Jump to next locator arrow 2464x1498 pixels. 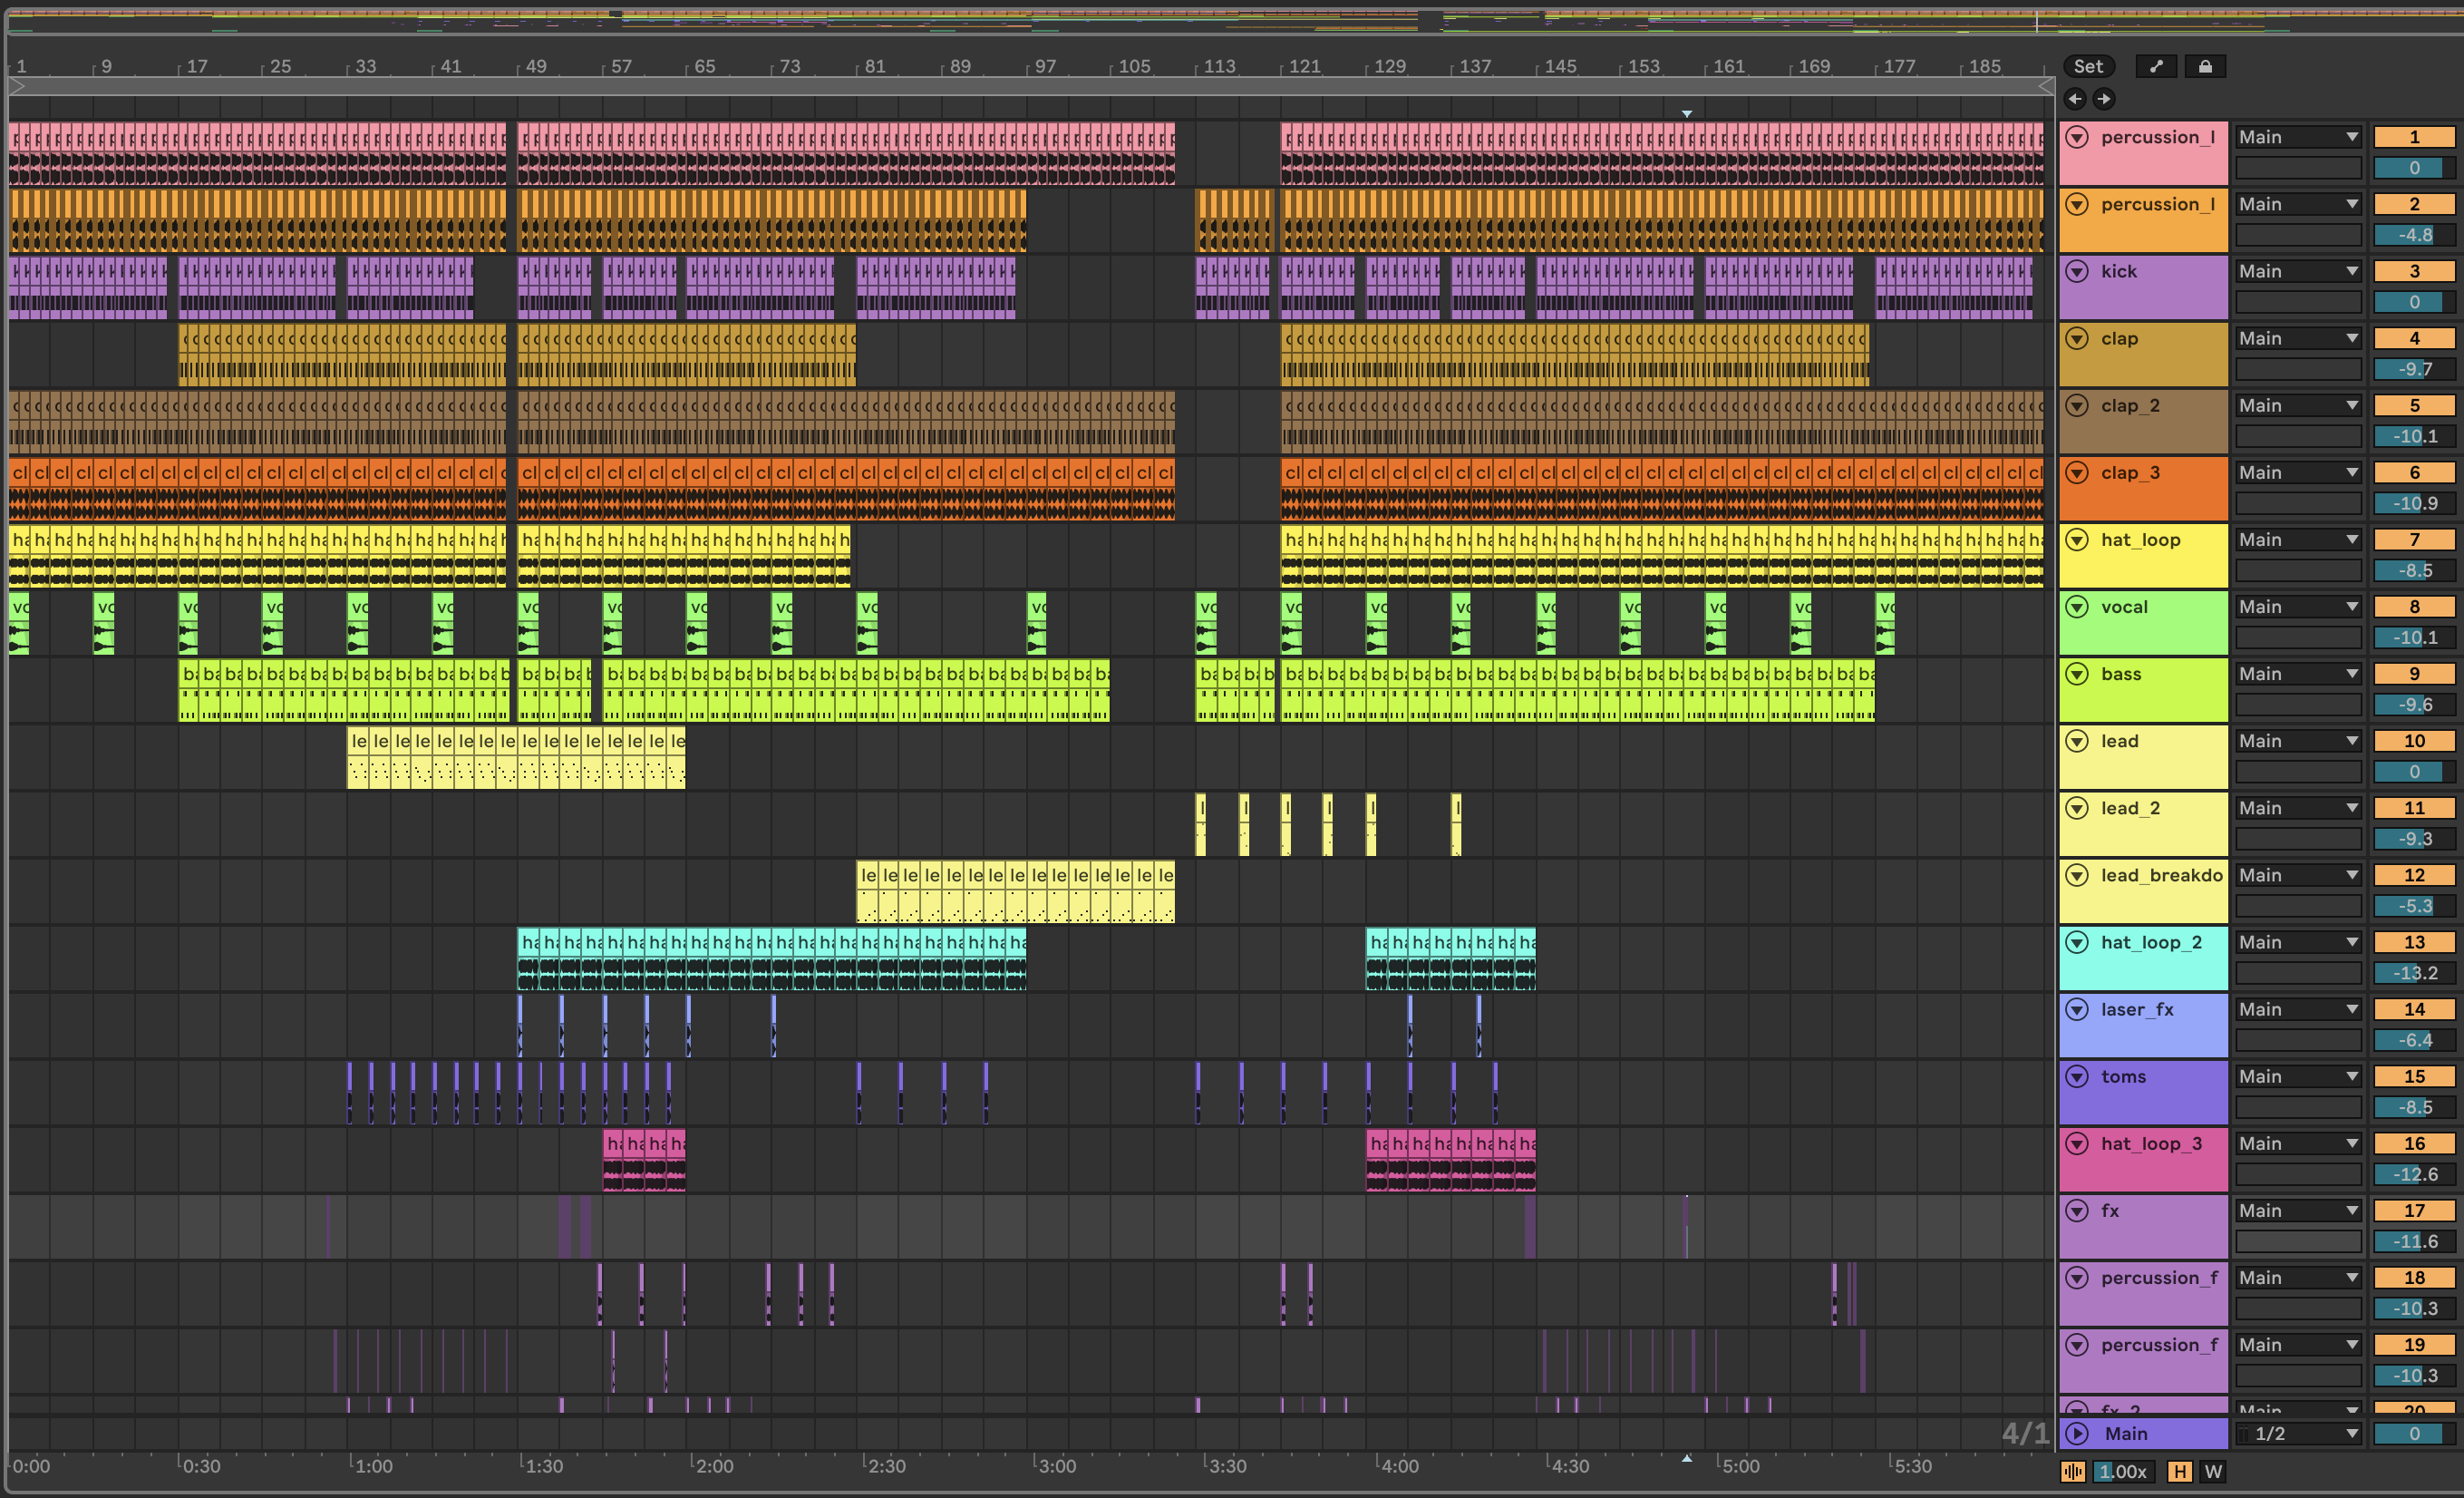[x=2104, y=98]
